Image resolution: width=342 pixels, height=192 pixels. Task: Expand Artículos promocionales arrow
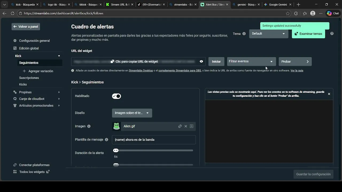(59, 106)
